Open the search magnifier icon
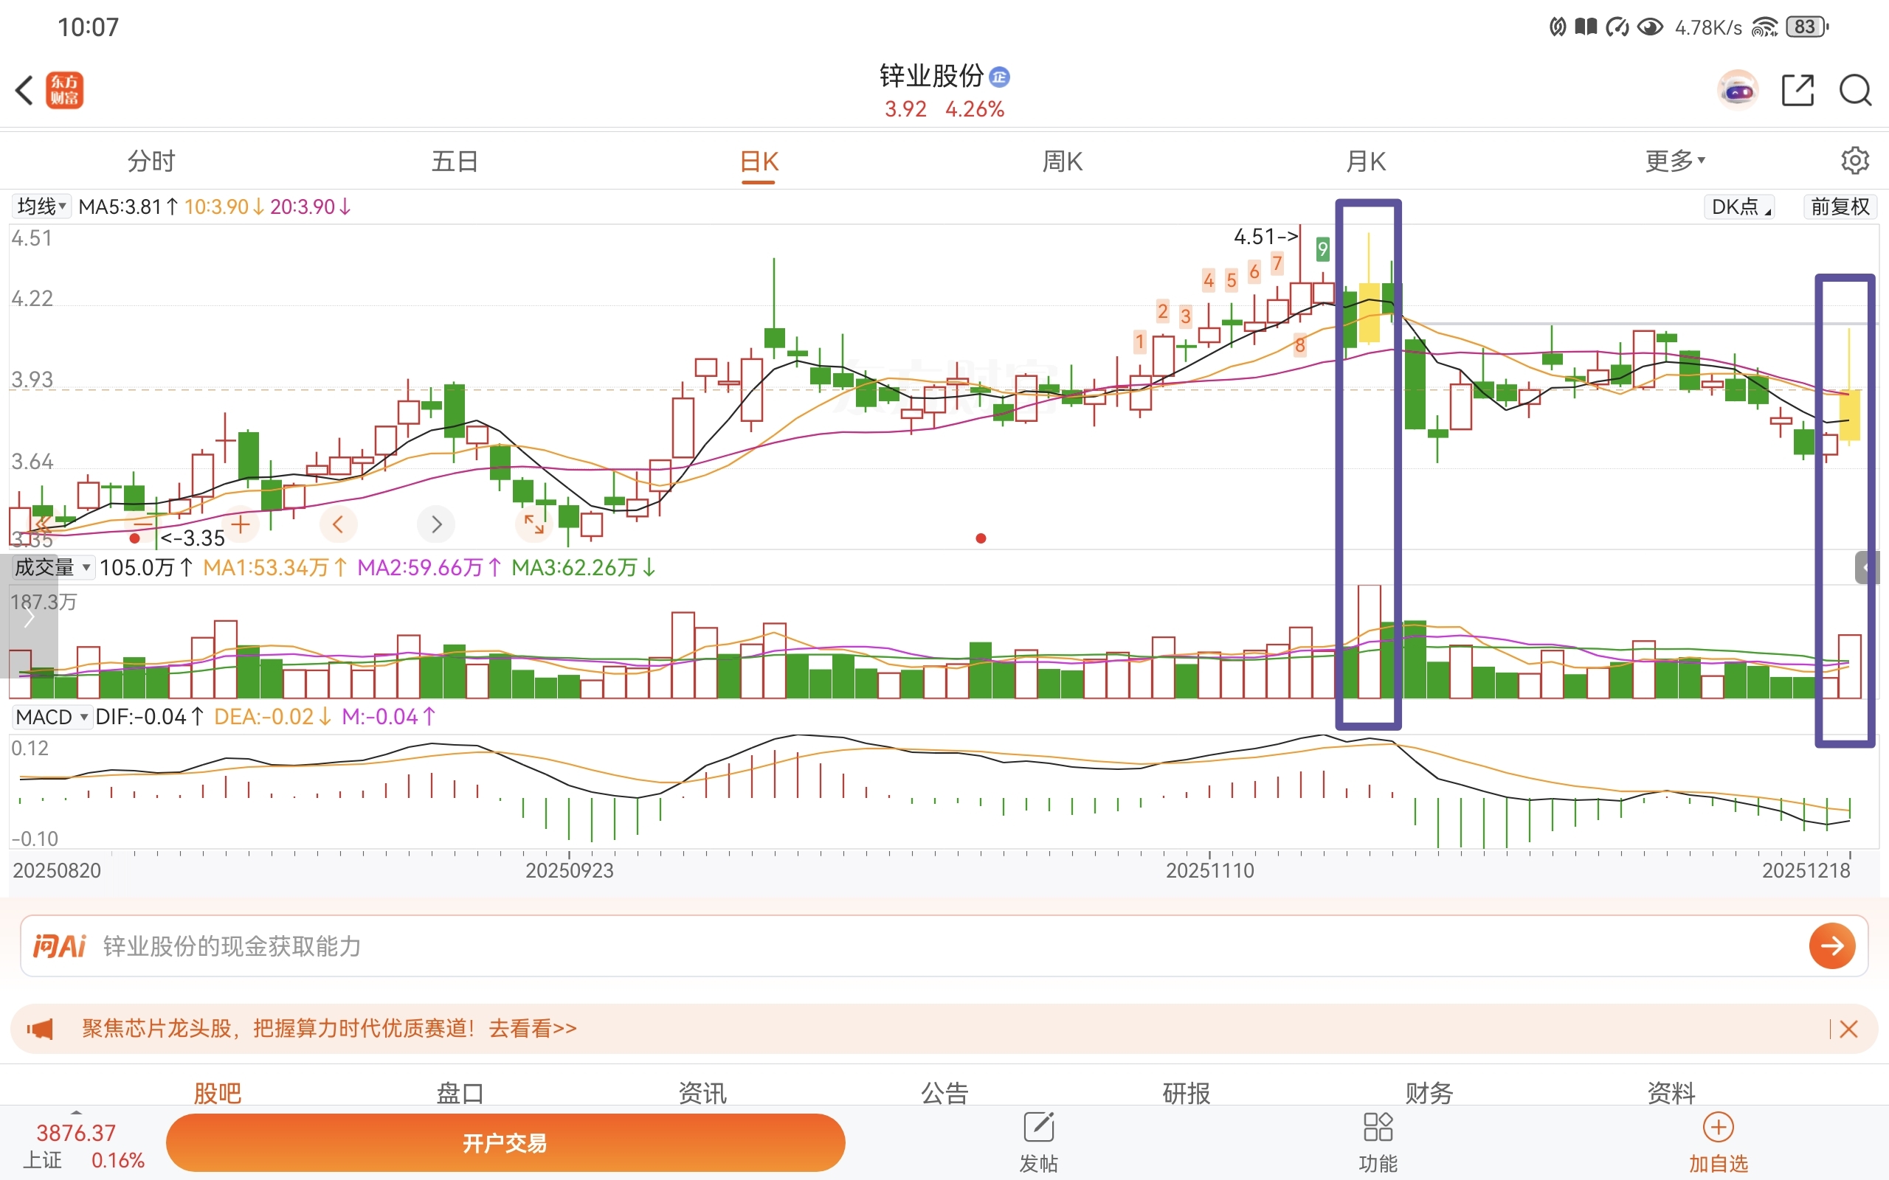The image size is (1889, 1180). pyautogui.click(x=1854, y=91)
